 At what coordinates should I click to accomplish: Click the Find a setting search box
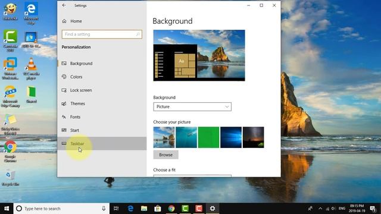(x=102, y=34)
